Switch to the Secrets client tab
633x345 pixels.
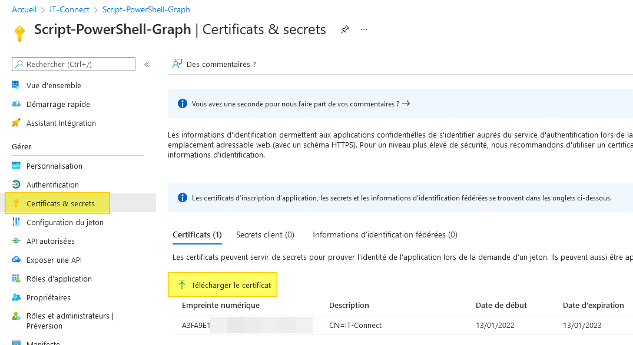[x=265, y=235]
